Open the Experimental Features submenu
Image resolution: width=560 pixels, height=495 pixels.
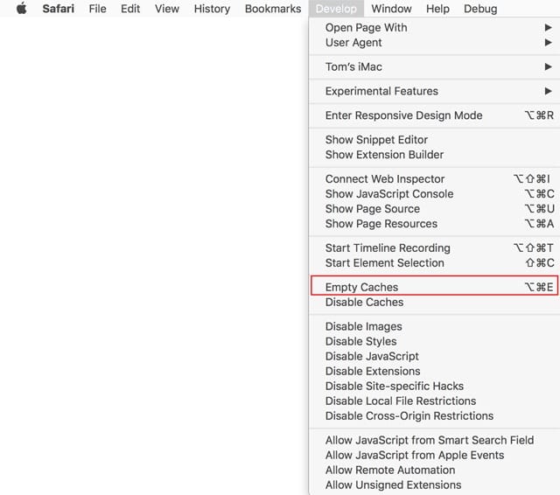(381, 91)
